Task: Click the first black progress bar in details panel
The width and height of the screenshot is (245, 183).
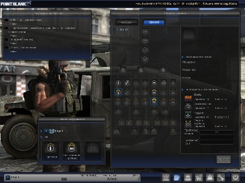Action: click(217, 132)
